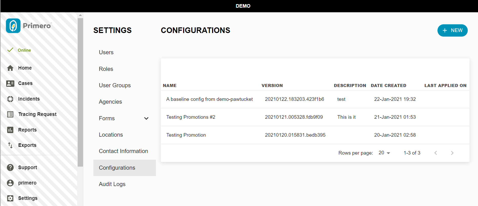Click the Reports bar chart icon
Image resolution: width=478 pixels, height=206 pixels.
(10, 130)
